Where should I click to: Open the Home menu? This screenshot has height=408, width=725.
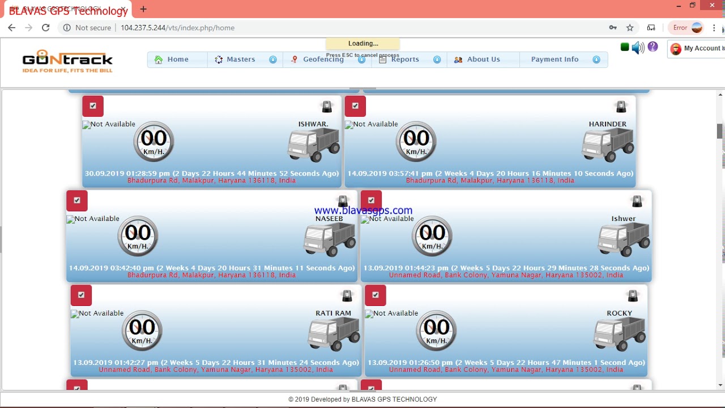177,59
